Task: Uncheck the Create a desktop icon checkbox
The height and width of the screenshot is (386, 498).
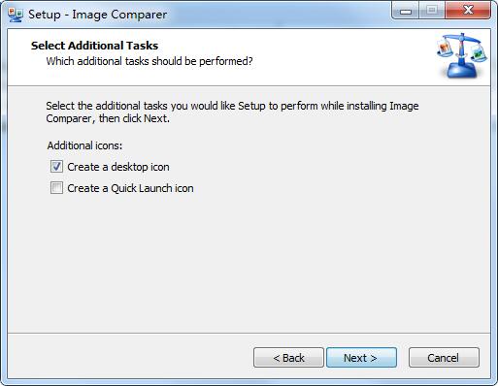Action: coord(56,167)
